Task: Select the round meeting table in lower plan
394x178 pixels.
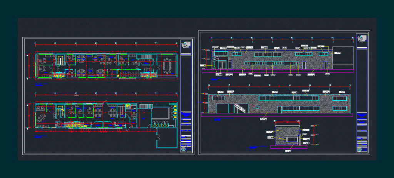Action: point(40,118)
